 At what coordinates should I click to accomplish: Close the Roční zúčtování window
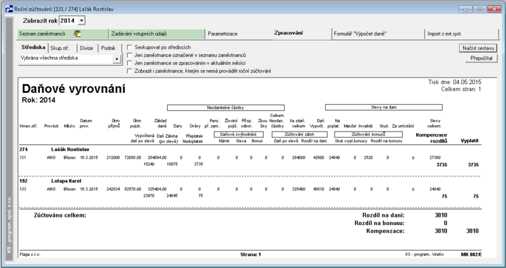495,9
